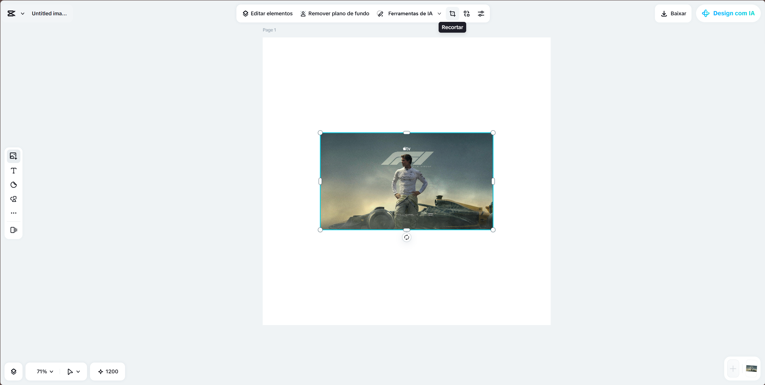Click the bottom-right corner resize handle
The image size is (765, 385).
493,230
